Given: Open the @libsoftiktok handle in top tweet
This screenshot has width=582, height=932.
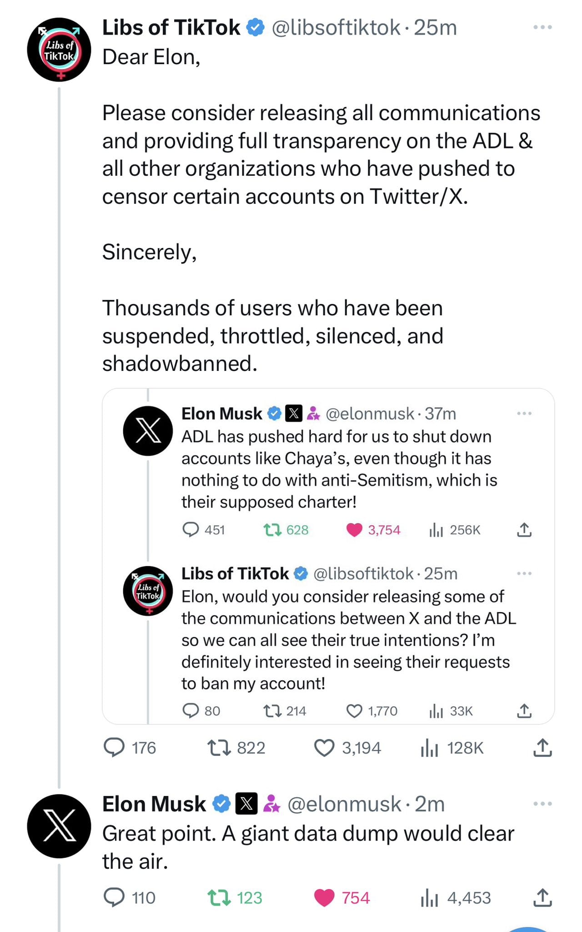Looking at the screenshot, I should pyautogui.click(x=336, y=28).
